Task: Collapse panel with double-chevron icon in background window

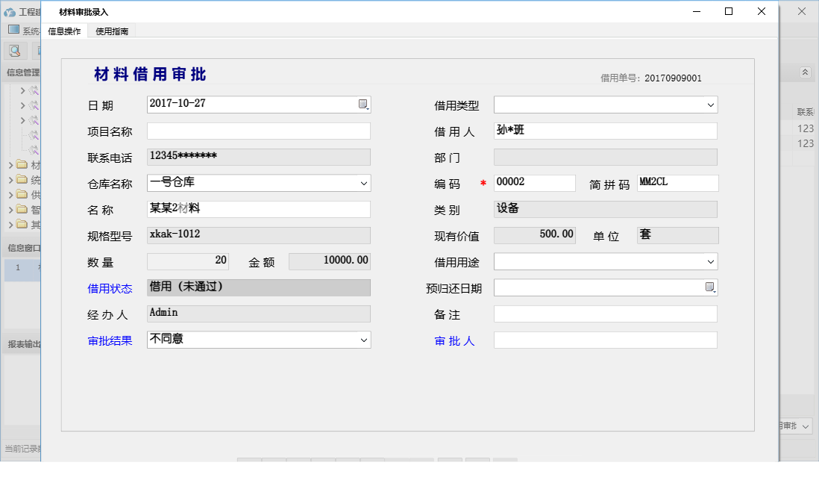Action: [805, 72]
